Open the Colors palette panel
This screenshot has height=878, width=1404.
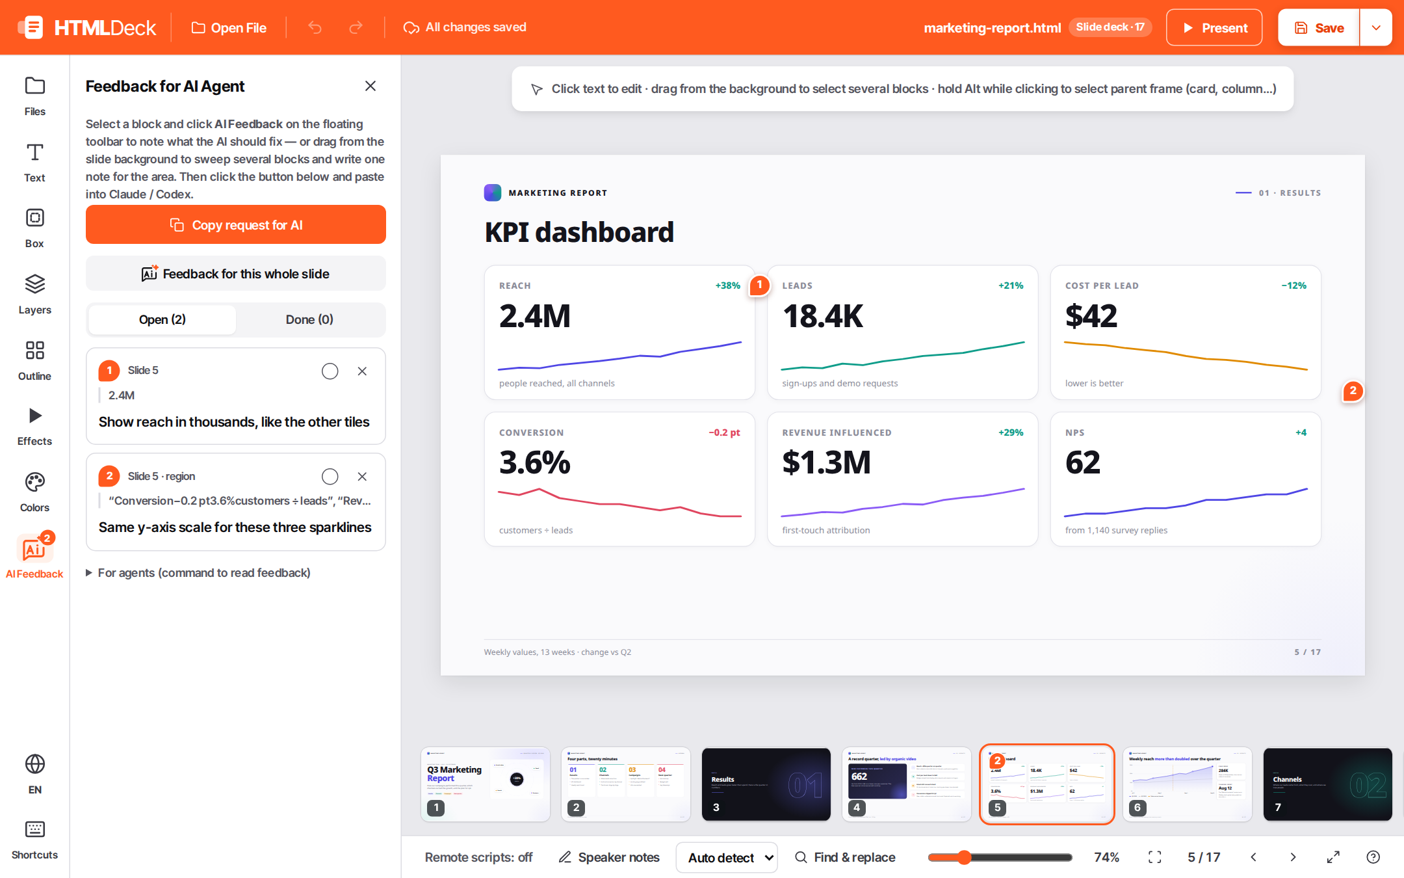34,492
